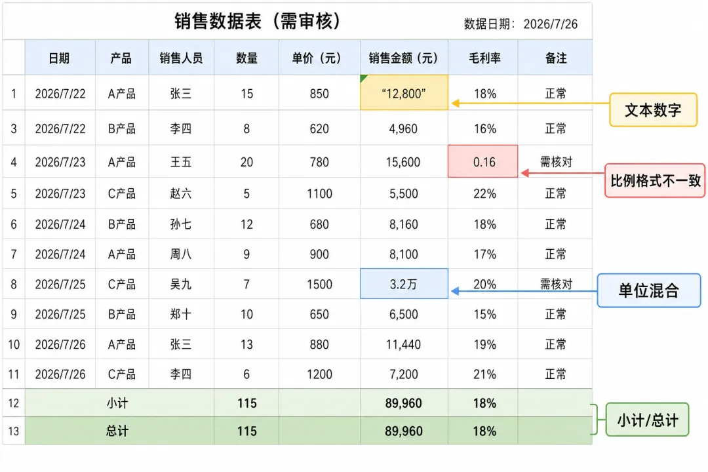Screen dimensions: 708x472
Task: Click row number 8 header
Action: [x=14, y=284]
